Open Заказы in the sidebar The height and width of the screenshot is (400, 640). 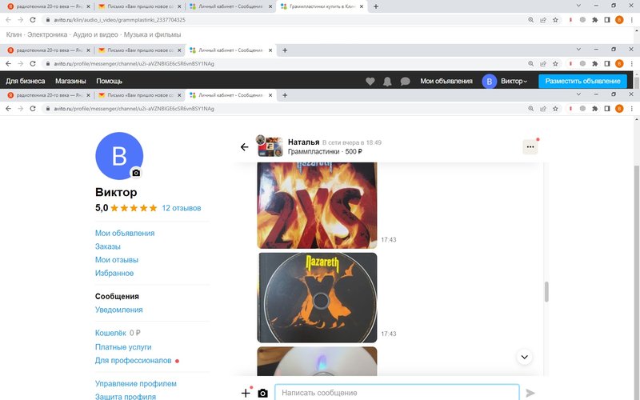click(x=108, y=246)
